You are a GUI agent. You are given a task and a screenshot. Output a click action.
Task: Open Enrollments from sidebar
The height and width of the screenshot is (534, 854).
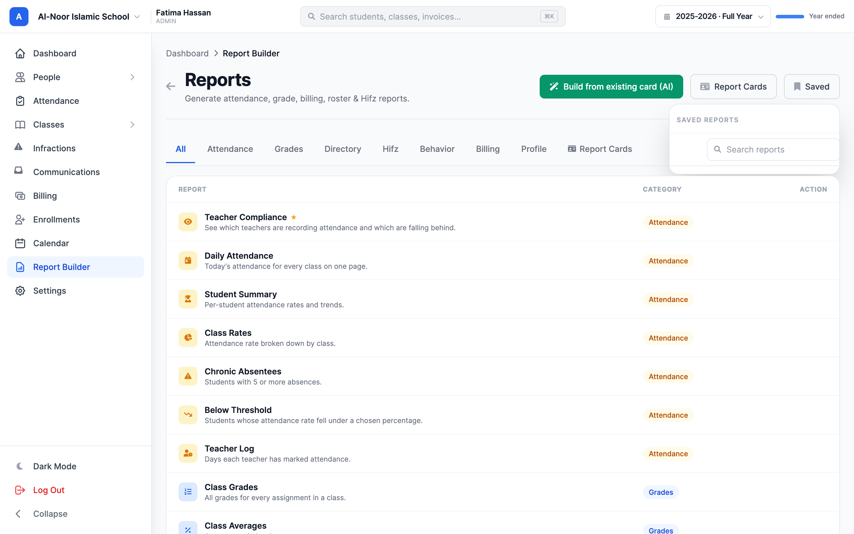click(76, 219)
